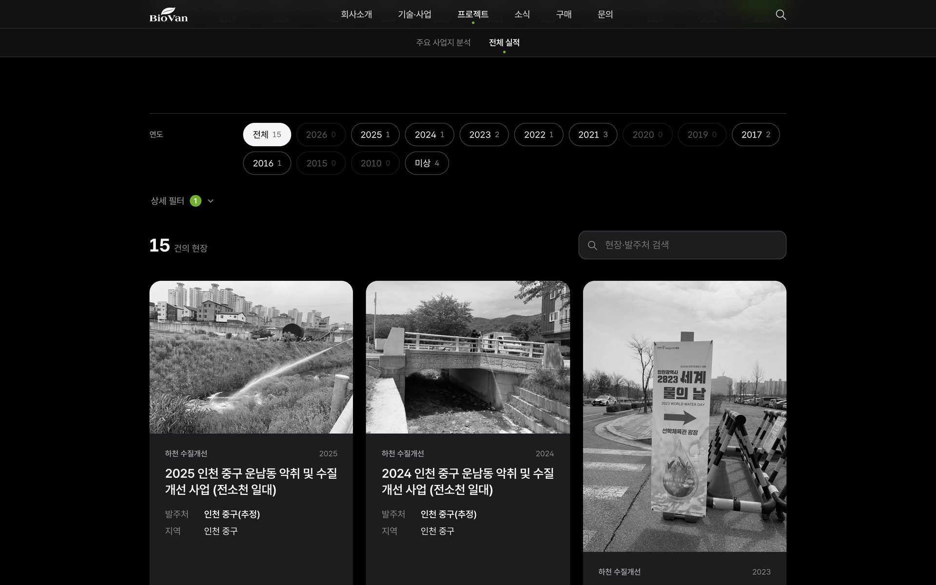
Task: Open the 2025 운남동 project title
Action: coord(251,481)
